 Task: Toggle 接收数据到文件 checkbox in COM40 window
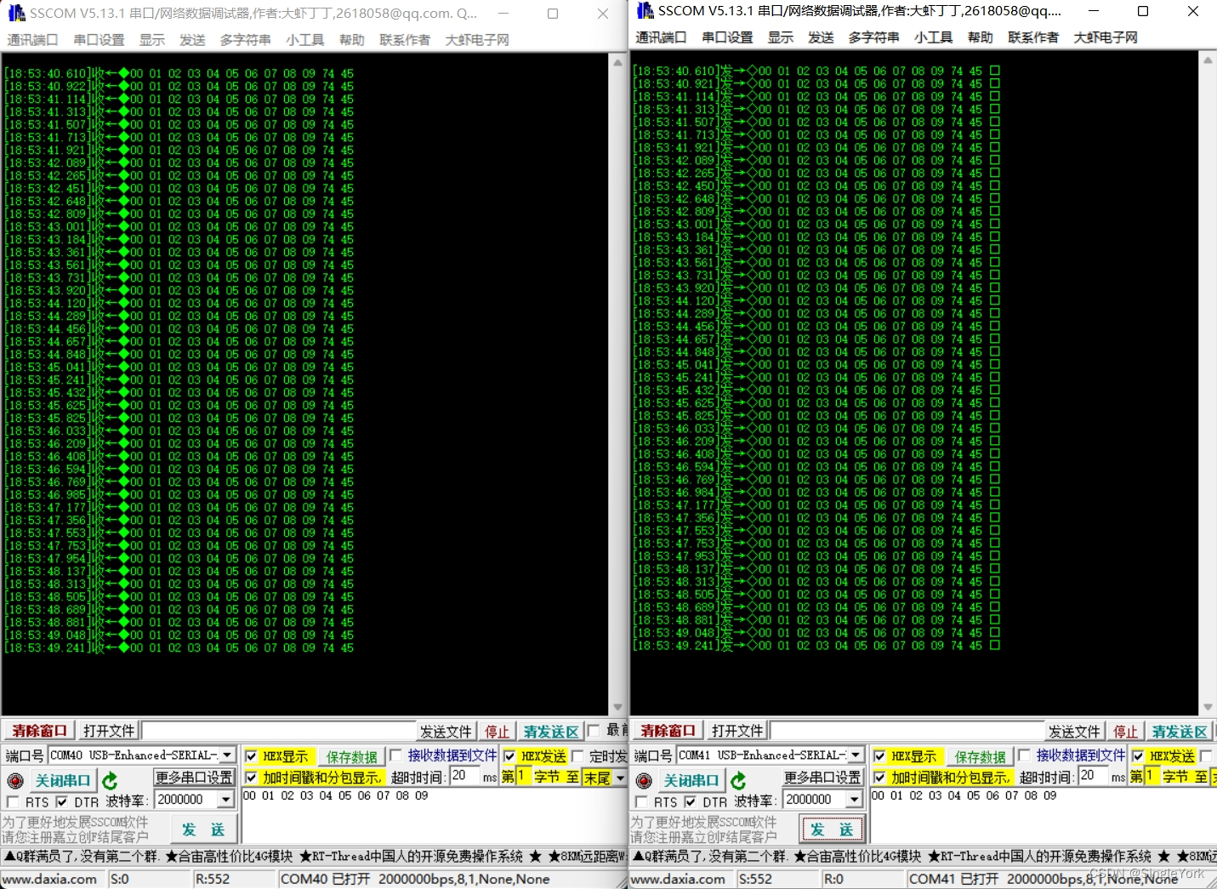pyautogui.click(x=395, y=755)
